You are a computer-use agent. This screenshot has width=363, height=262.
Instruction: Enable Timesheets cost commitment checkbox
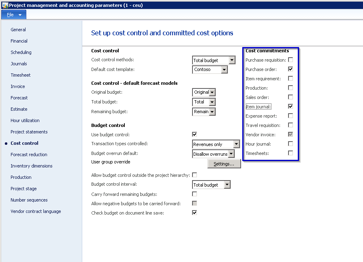click(290, 153)
